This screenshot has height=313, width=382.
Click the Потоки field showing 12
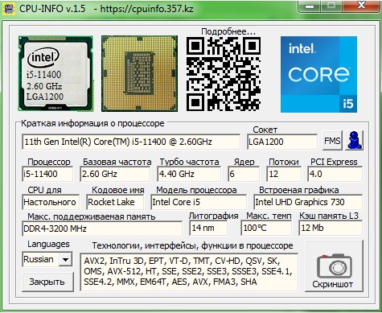pyautogui.click(x=284, y=174)
